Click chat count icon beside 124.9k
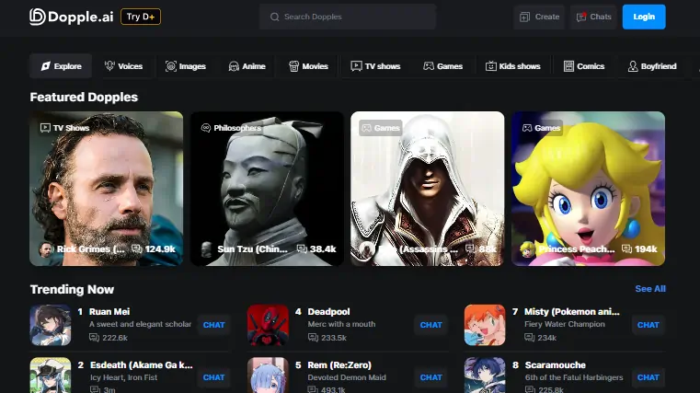Image resolution: width=700 pixels, height=393 pixels. pos(137,249)
